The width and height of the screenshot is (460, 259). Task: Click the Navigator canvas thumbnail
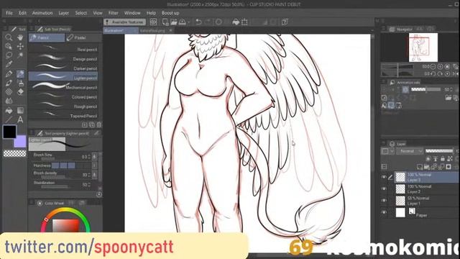(x=423, y=47)
